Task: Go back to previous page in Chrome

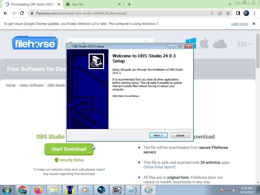Action: point(6,13)
